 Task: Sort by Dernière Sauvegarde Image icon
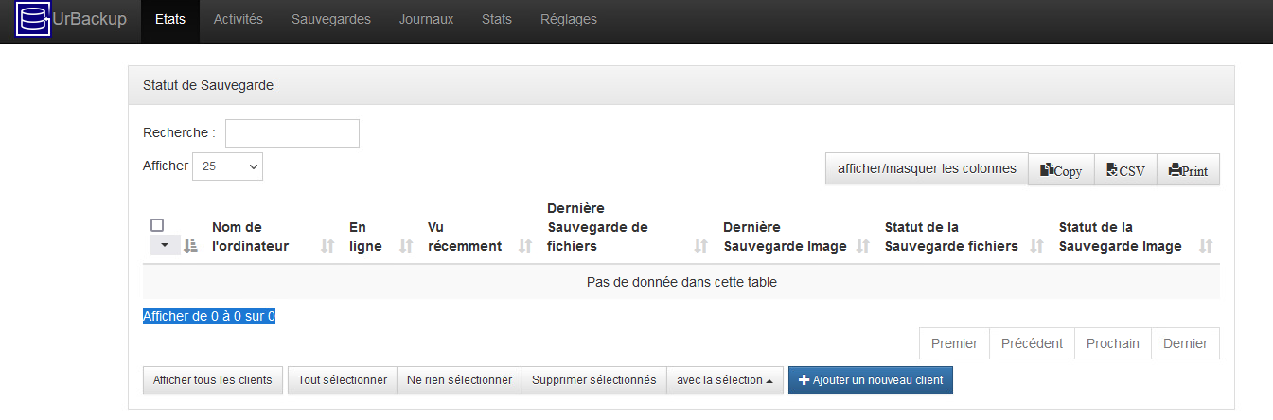(863, 246)
